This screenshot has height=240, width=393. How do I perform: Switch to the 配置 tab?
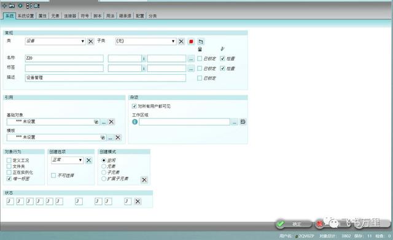[x=140, y=16]
